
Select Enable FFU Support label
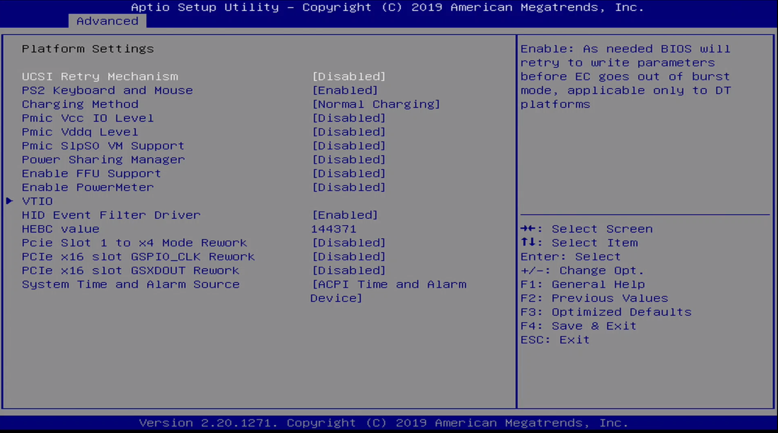point(92,173)
